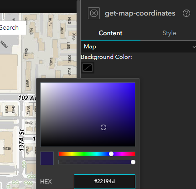Click the opacity slider handle
The width and height of the screenshot is (196, 189).
click(133, 162)
